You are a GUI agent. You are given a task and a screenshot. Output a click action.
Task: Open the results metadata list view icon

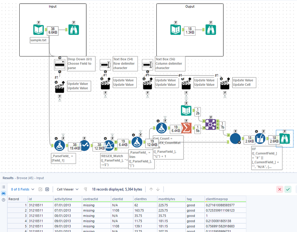[x=3, y=187]
